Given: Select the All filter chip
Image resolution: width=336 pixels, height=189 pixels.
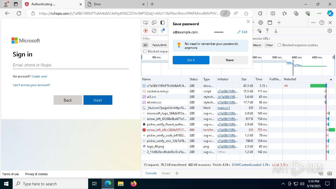Looking at the screenshot, I should click(x=145, y=45).
